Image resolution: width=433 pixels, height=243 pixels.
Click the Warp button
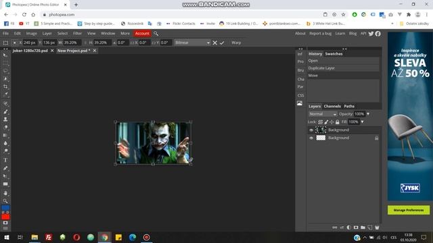236,43
